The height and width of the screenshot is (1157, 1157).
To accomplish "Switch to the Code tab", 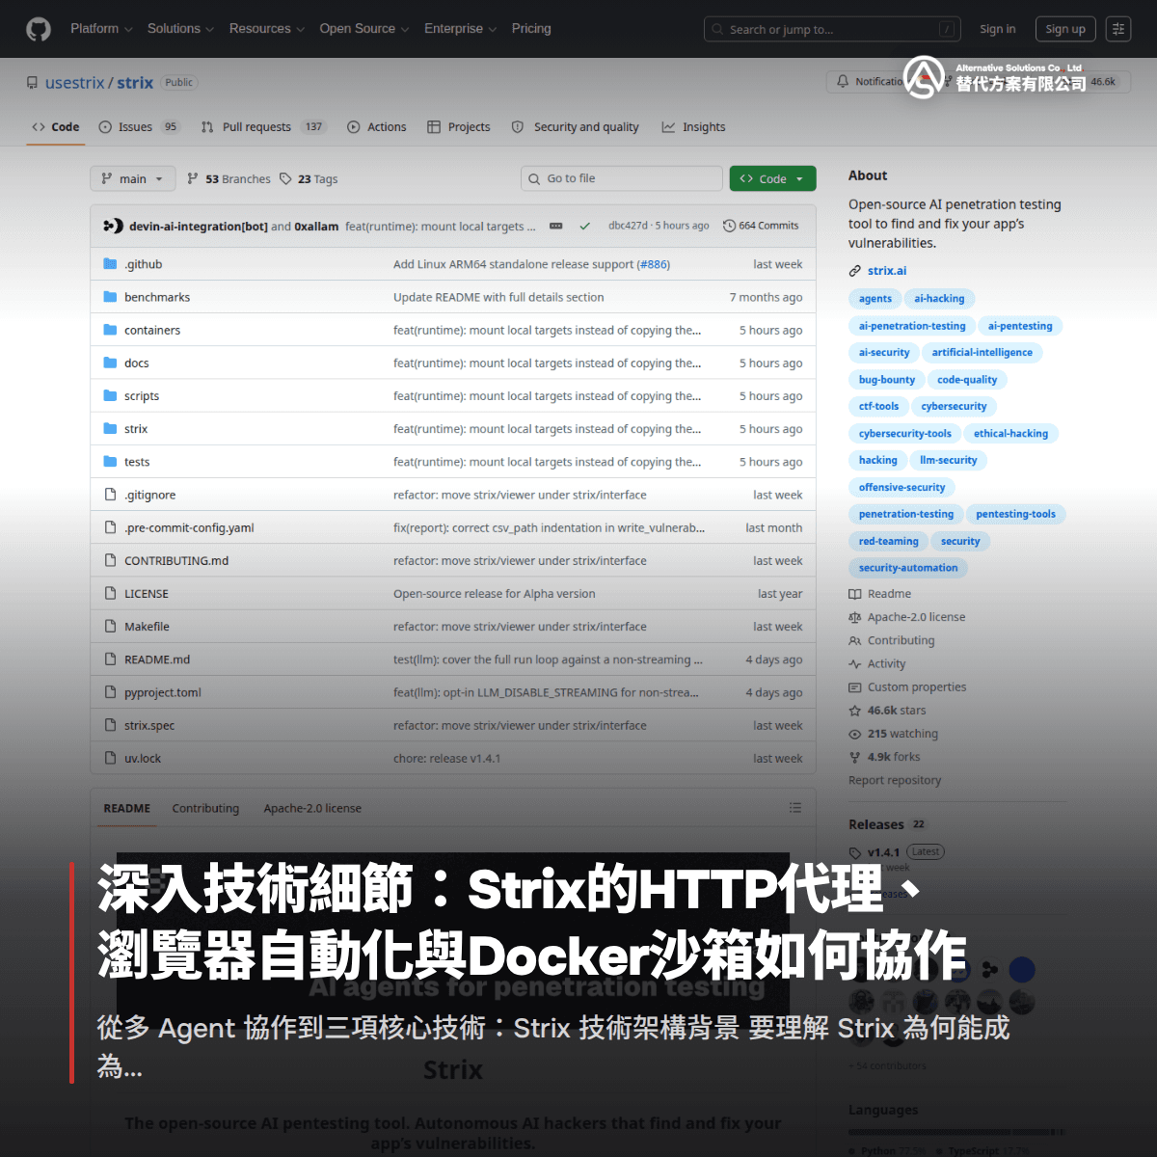I will 56,127.
